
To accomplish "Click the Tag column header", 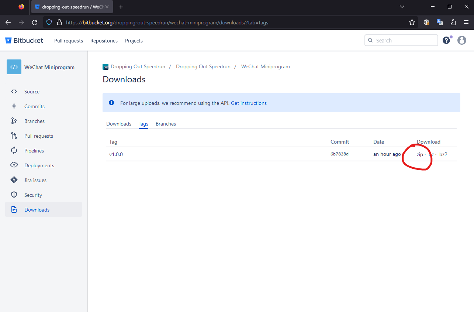I will [x=113, y=142].
